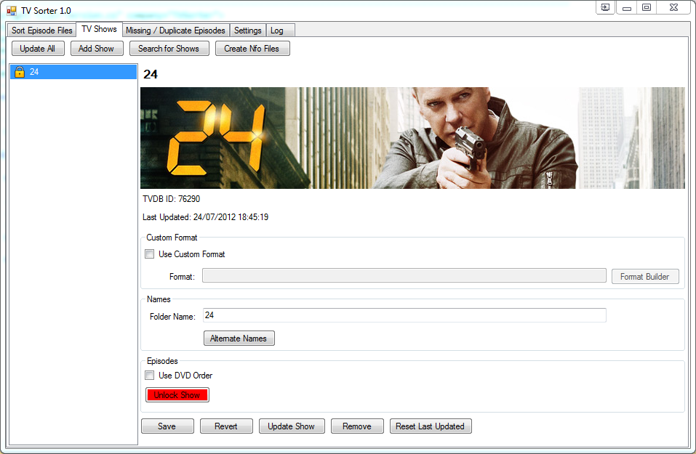Close the TV Sorter window

coord(674,7)
